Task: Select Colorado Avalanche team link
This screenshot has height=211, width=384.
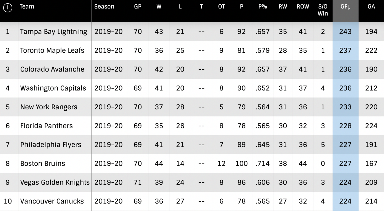Action: (x=52, y=69)
